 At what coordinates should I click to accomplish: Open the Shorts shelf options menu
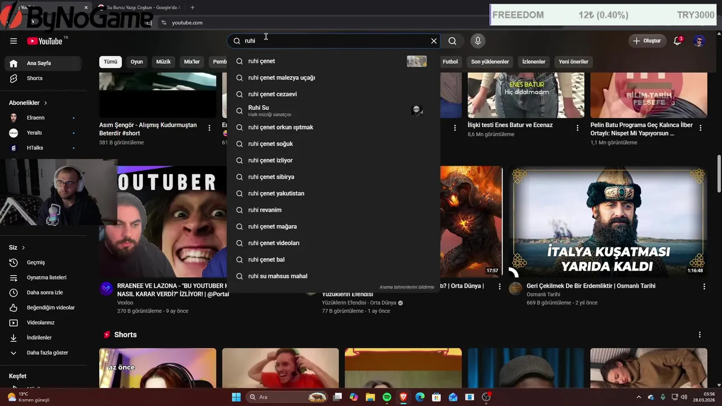(699, 334)
